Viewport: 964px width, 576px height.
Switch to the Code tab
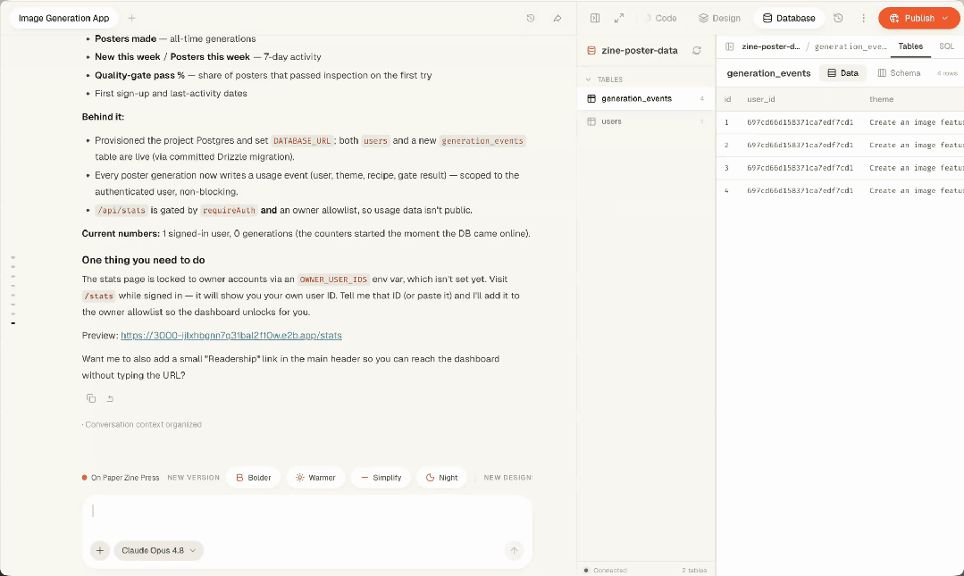(660, 19)
